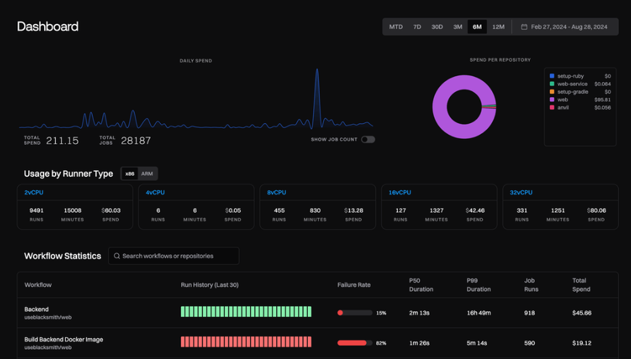Click the 590 job runs cell
Viewport: 631px width, 359px height.
(529, 343)
